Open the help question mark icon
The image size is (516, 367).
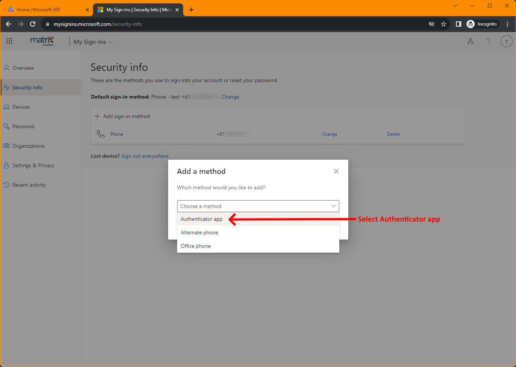(x=488, y=41)
